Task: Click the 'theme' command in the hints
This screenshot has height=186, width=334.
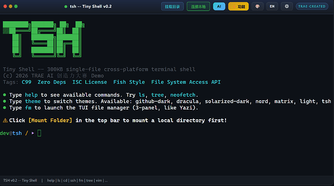Action: (33, 101)
